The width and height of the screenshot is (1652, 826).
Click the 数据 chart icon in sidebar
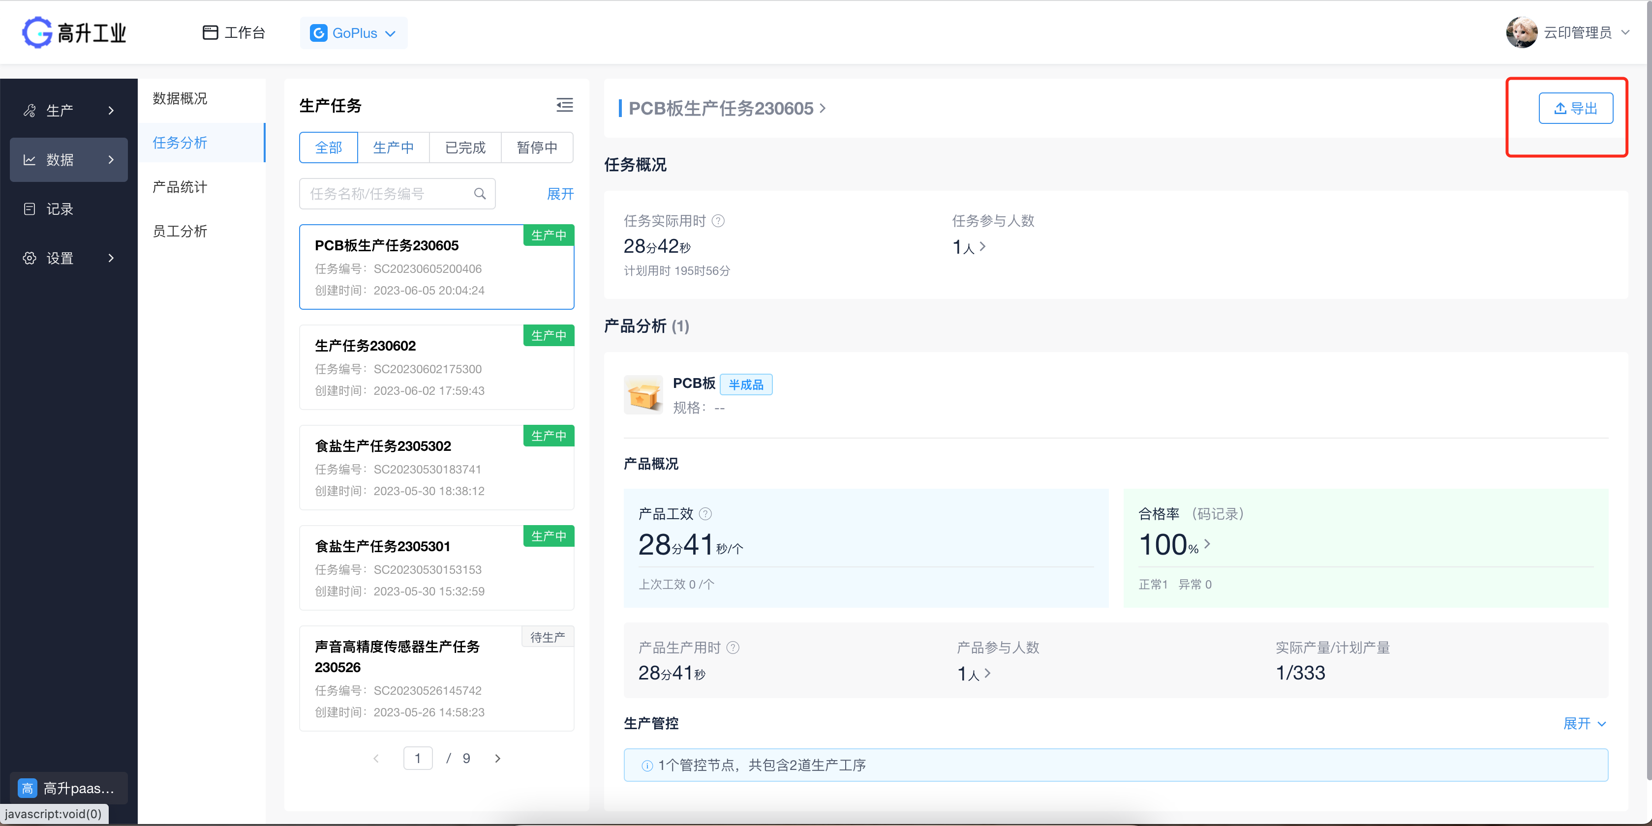pos(30,160)
